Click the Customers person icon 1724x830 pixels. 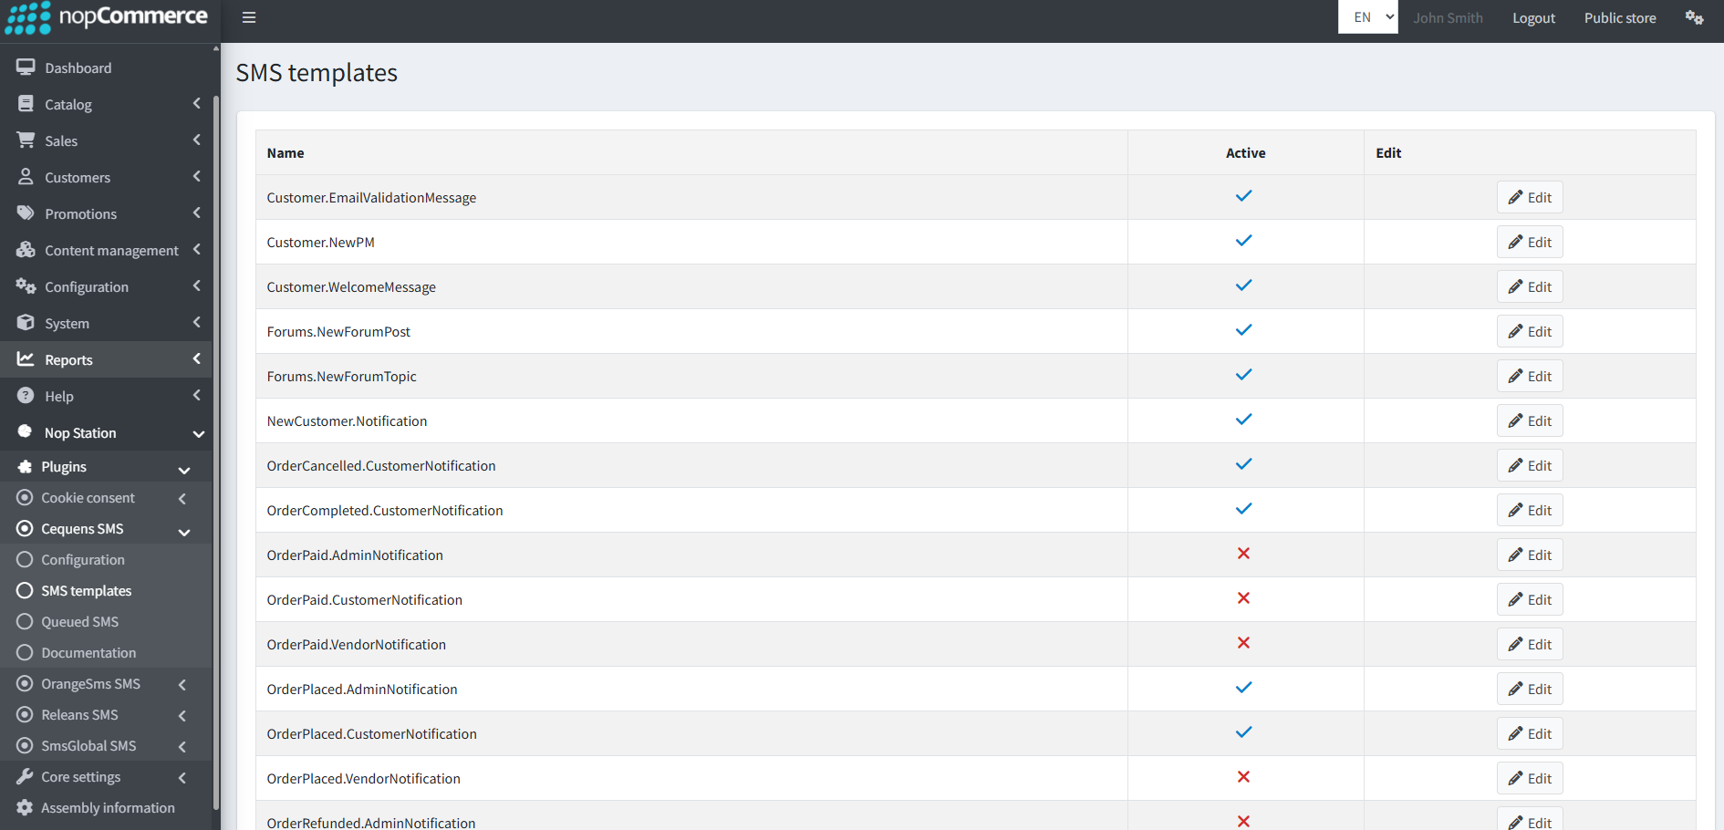tap(26, 177)
